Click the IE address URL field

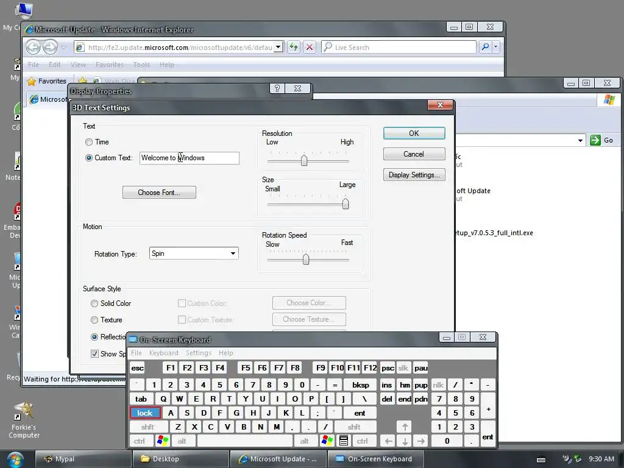click(179, 48)
